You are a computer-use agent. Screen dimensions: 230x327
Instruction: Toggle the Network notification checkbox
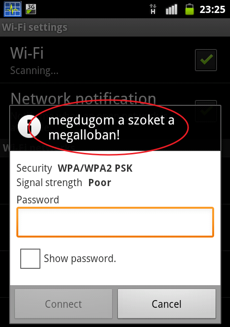point(206,111)
